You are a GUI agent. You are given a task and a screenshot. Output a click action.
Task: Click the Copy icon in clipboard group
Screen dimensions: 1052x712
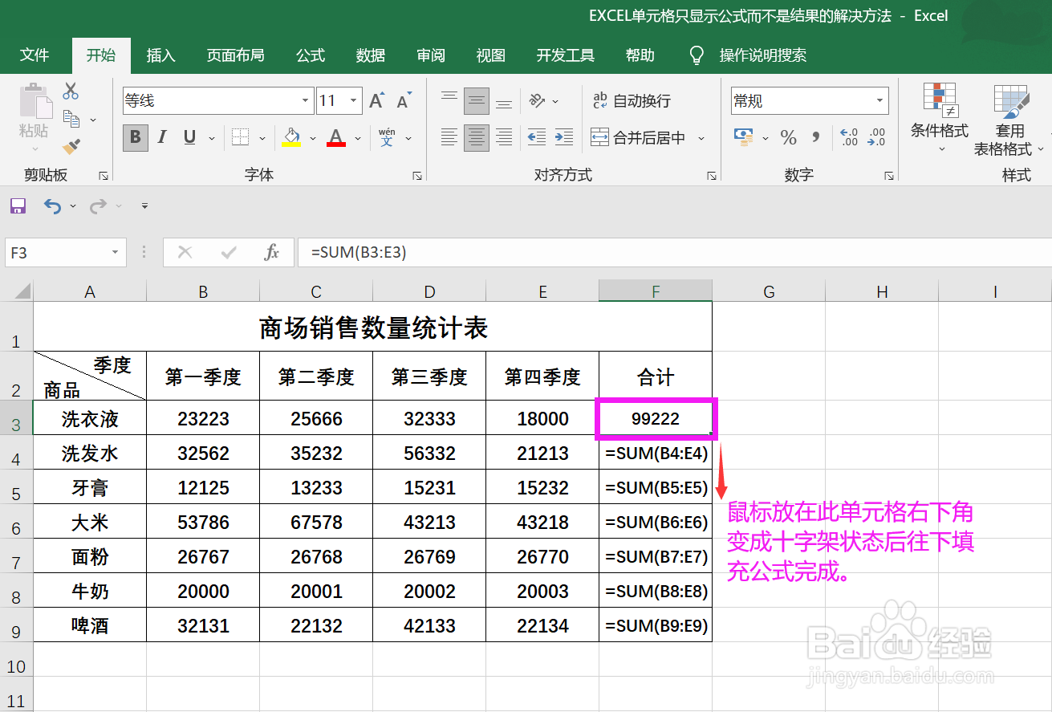71,119
